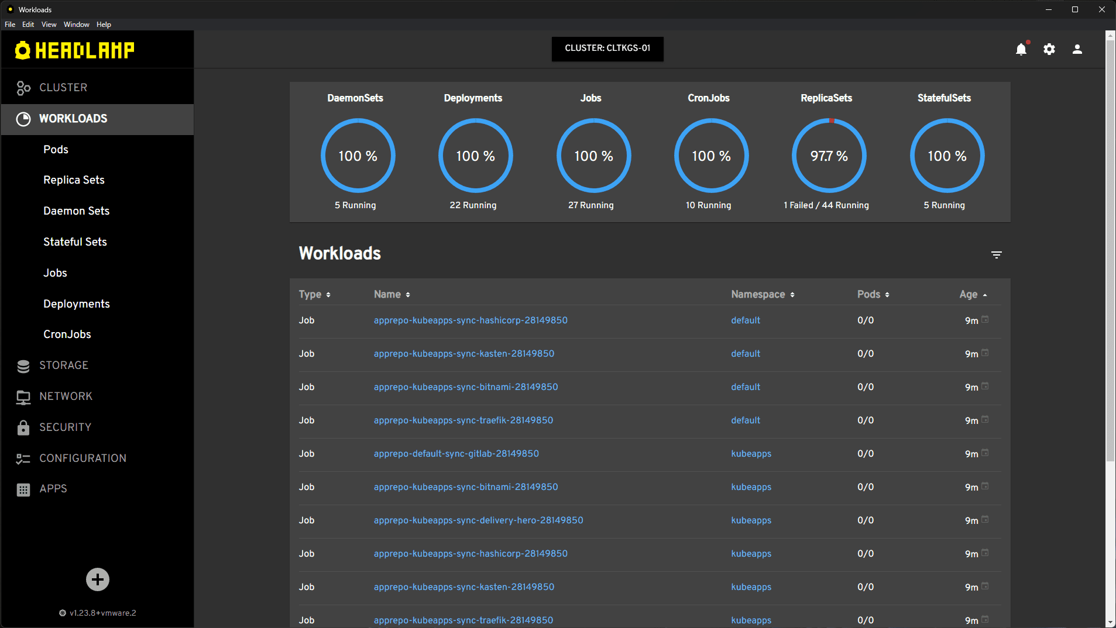
Task: Open apprepo-kubeapps-sync-hashicorp-28149850 in default namespace
Action: point(471,320)
